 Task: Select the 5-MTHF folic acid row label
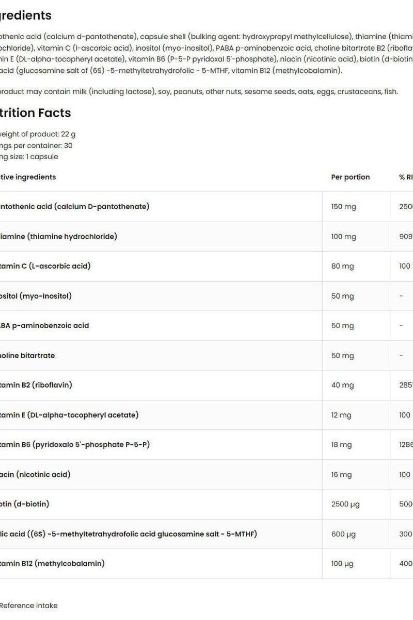128,534
